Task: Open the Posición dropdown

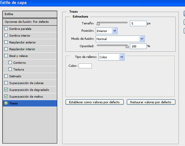Action: pyautogui.click(x=106, y=31)
